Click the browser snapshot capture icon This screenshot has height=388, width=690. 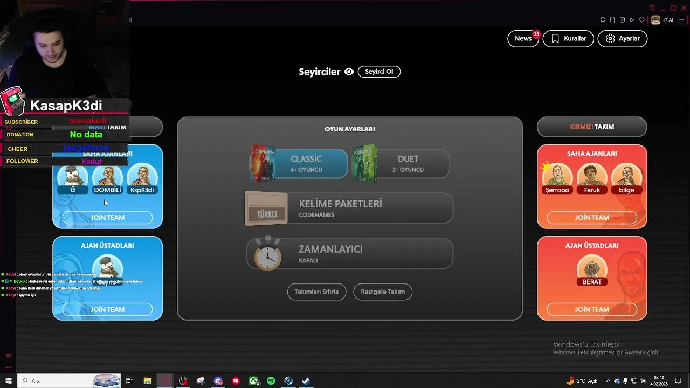[612, 20]
